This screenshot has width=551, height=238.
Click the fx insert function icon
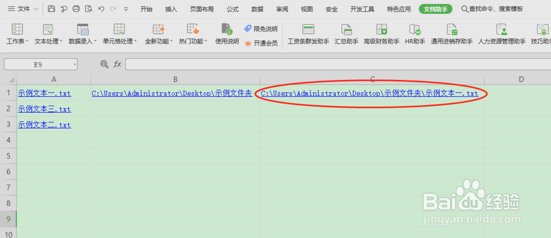pyautogui.click(x=117, y=64)
